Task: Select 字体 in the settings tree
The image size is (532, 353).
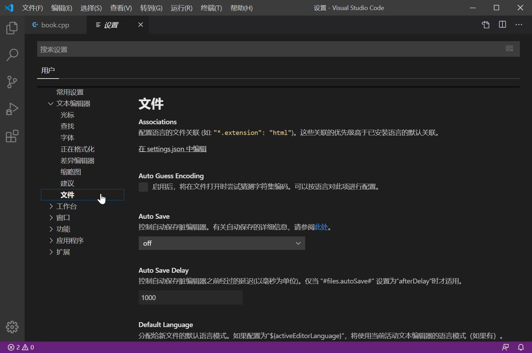Action: click(67, 138)
